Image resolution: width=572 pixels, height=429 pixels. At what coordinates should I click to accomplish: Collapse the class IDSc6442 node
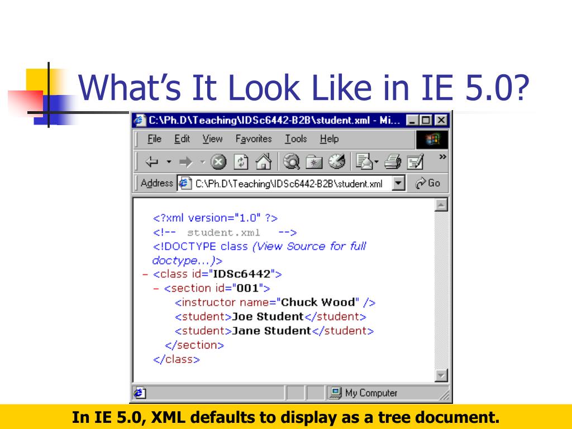click(145, 274)
